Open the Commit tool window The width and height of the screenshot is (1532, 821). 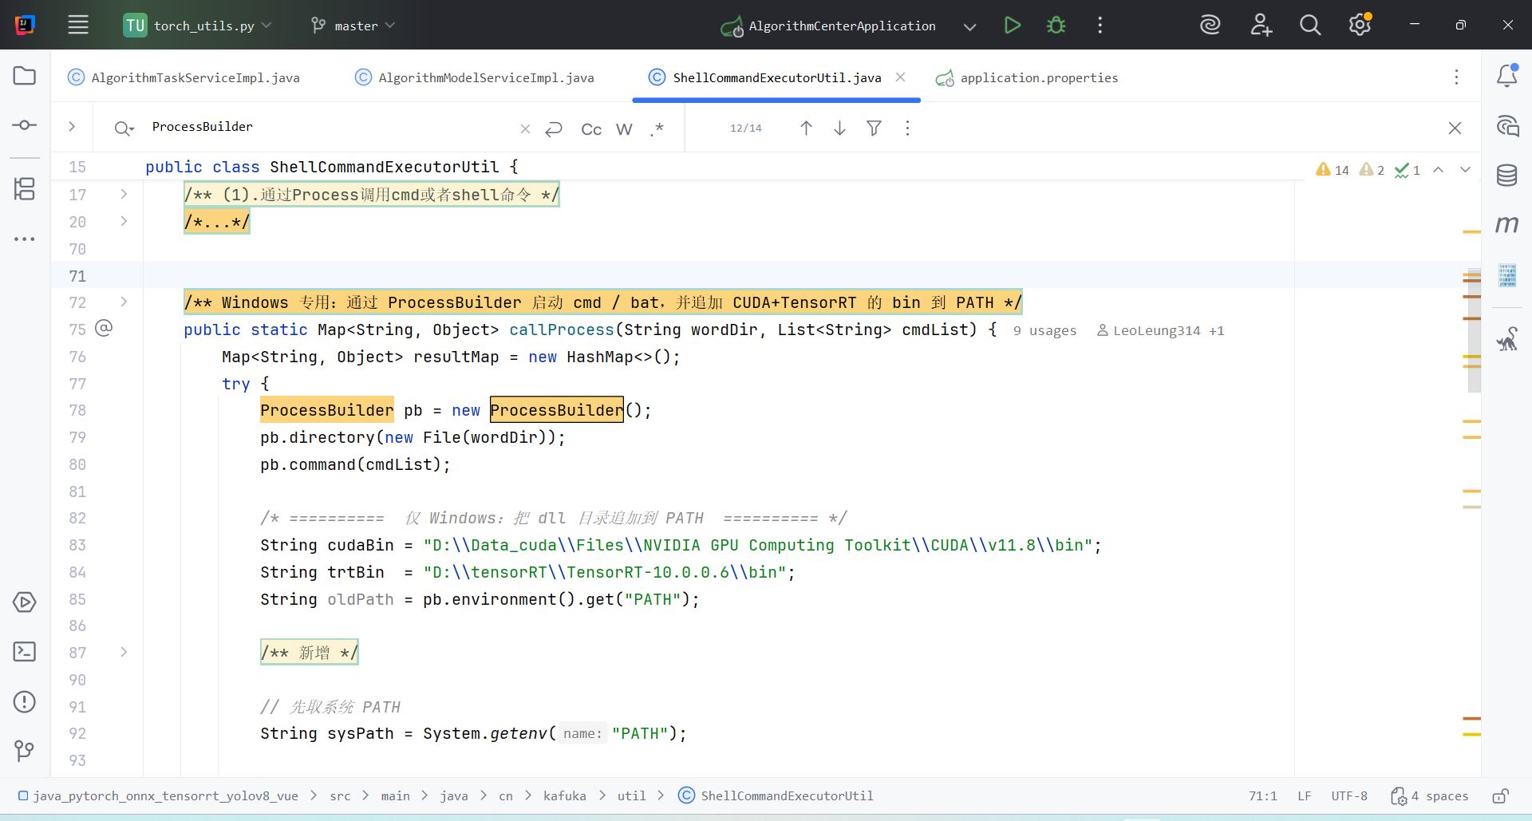coord(24,125)
